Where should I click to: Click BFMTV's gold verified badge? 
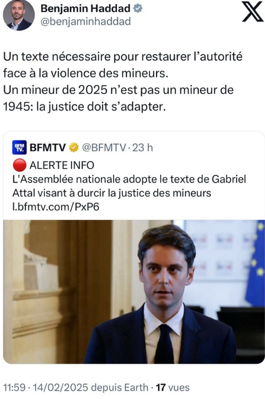pyautogui.click(x=74, y=147)
